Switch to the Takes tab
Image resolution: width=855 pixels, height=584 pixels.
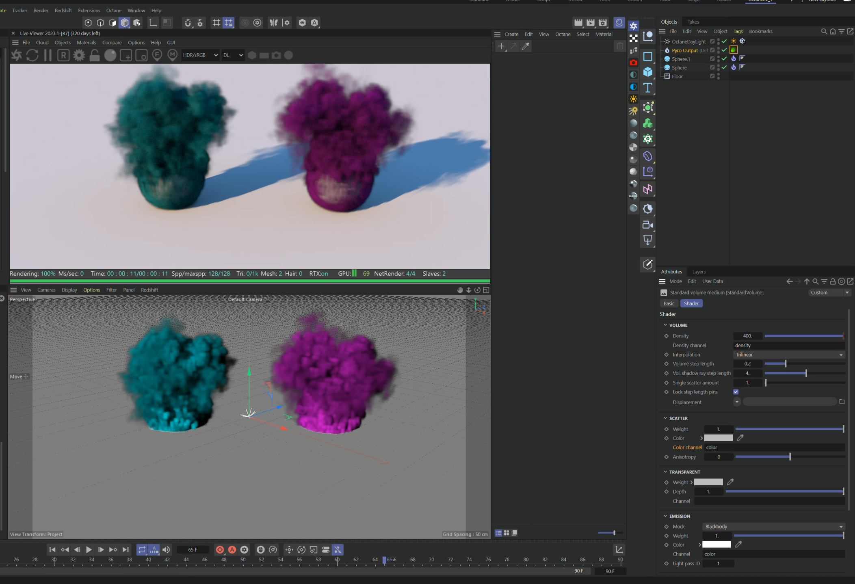point(693,22)
